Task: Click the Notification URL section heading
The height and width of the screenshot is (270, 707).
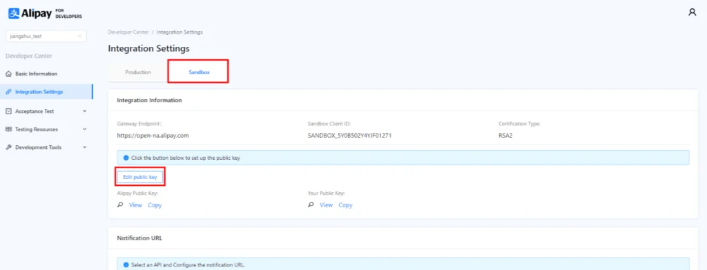Action: [x=139, y=238]
